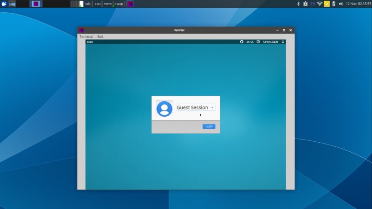Open the Wi-Fi network tray icon

(x=320, y=4)
